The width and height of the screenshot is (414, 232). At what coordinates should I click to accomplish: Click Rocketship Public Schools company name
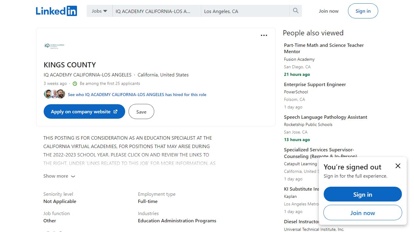pos(308,125)
